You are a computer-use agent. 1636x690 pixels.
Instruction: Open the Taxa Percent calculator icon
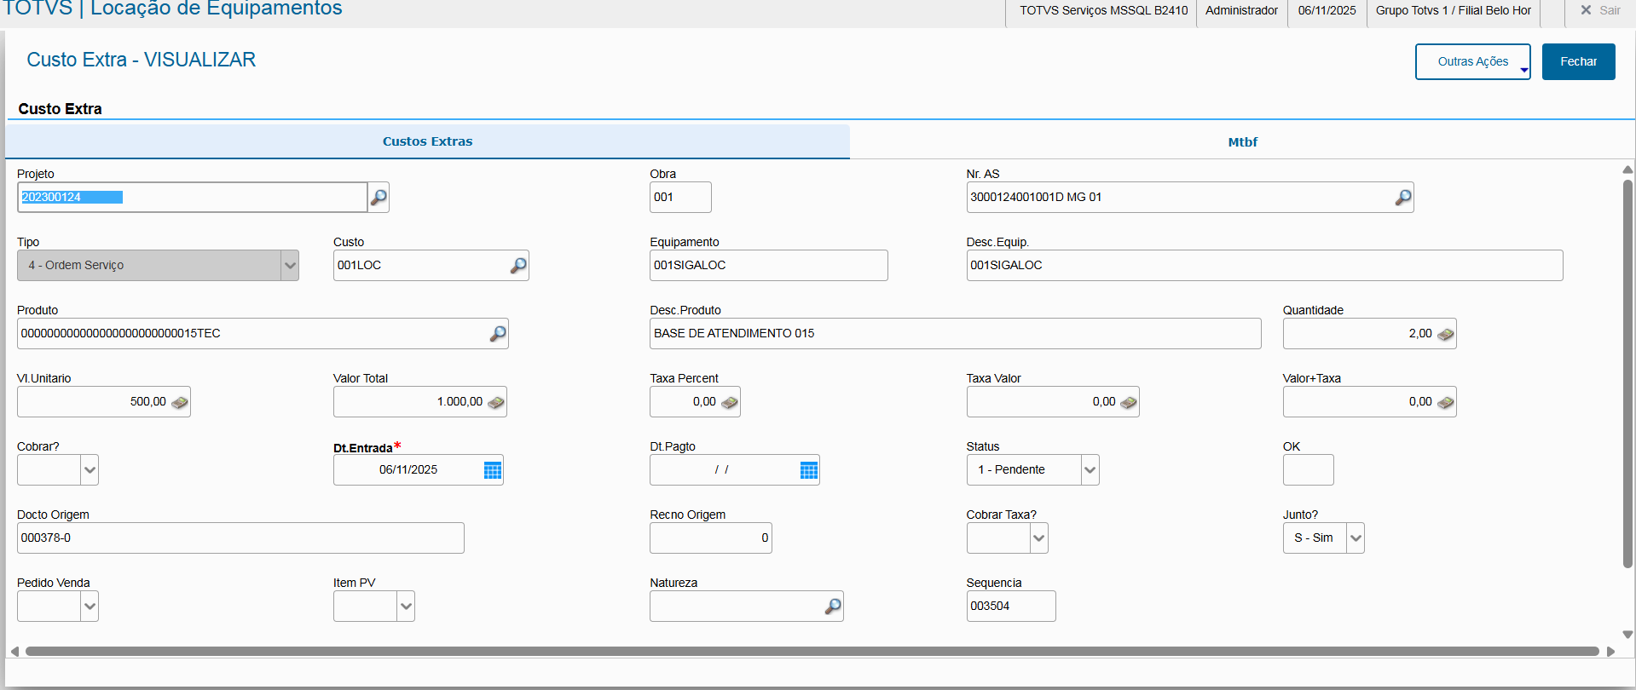coord(729,402)
